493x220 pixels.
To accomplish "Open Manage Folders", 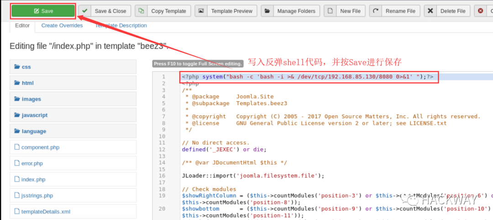I will [290, 11].
